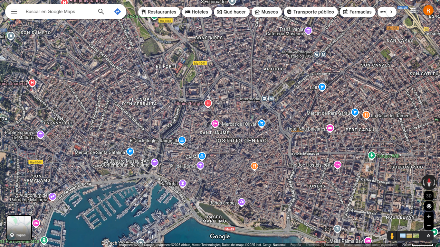This screenshot has height=247, width=440.
Task: Open the Poble Espanyol de Mallorca marker
Action: pos(41,134)
